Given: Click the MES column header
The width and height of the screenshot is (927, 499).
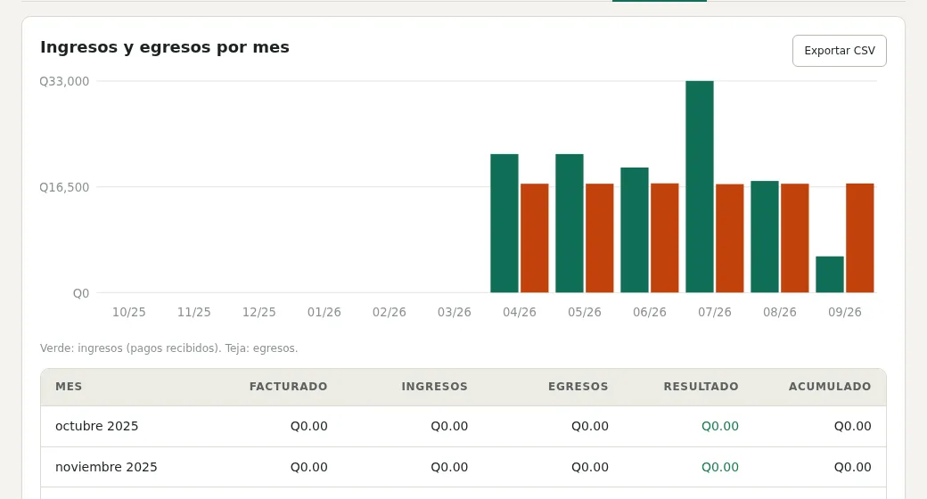Looking at the screenshot, I should (x=69, y=387).
